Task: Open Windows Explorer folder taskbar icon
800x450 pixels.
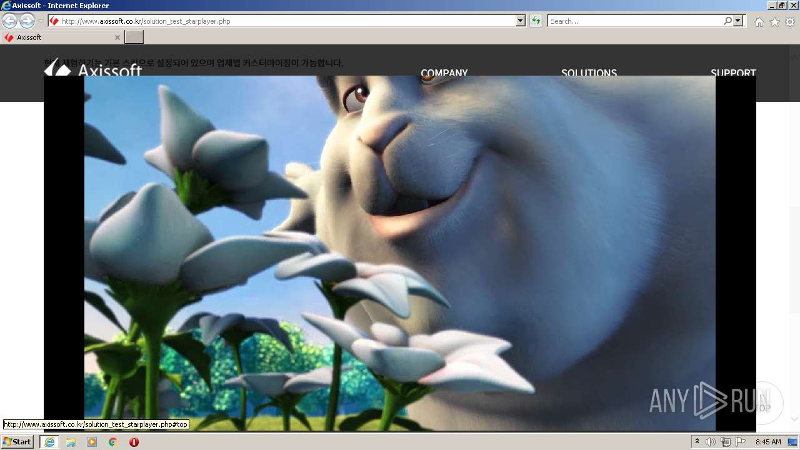Action: [x=71, y=442]
